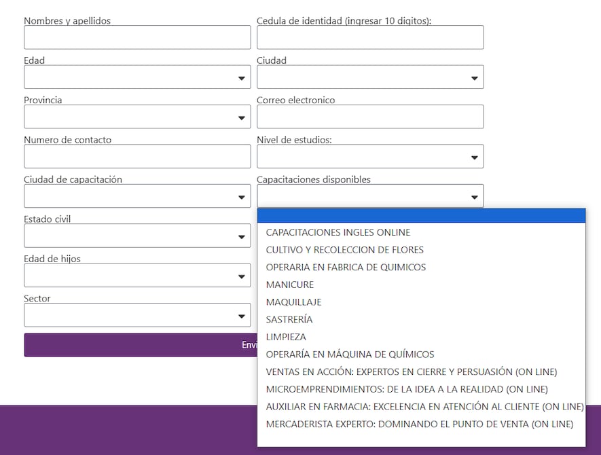Open the Ciudad de capacitación dropdown
The image size is (601, 455).
click(x=137, y=196)
